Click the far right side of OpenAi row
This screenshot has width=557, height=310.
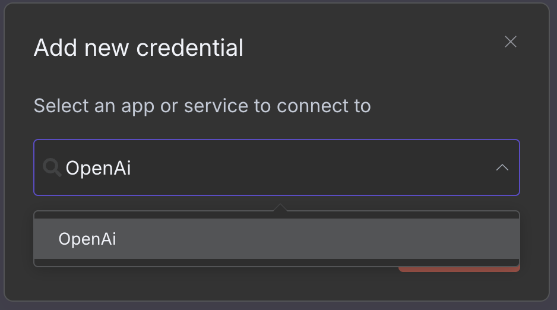[498, 239]
